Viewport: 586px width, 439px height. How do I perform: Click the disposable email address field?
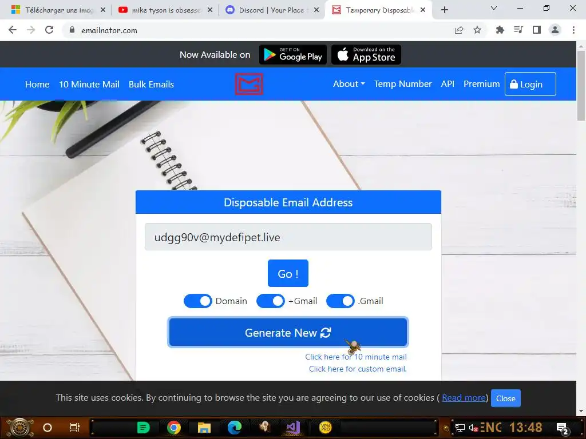click(288, 237)
